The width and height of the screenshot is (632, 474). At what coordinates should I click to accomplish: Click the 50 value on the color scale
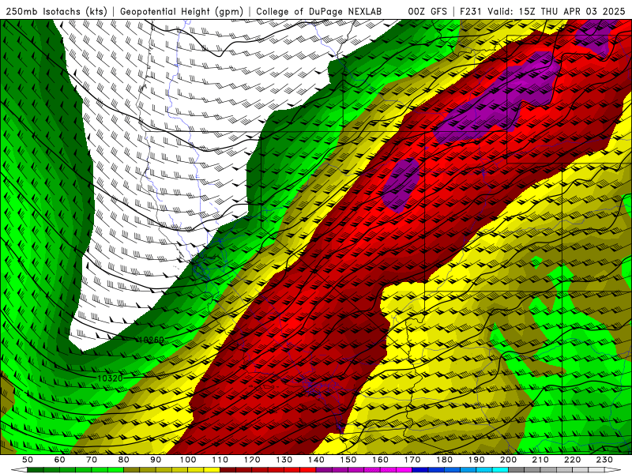pos(27,460)
